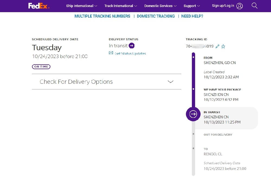Click the FedEx logo
This screenshot has height=181, width=271.
click(x=39, y=6)
